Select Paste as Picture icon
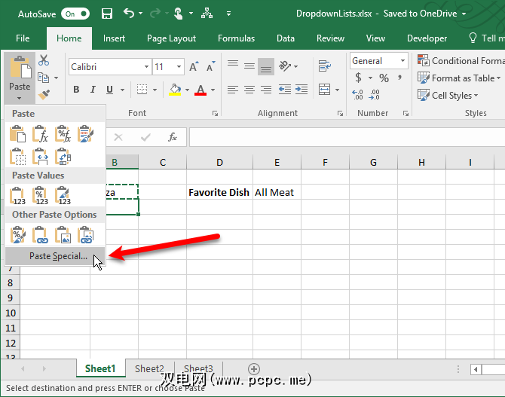505x397 pixels. (x=63, y=236)
